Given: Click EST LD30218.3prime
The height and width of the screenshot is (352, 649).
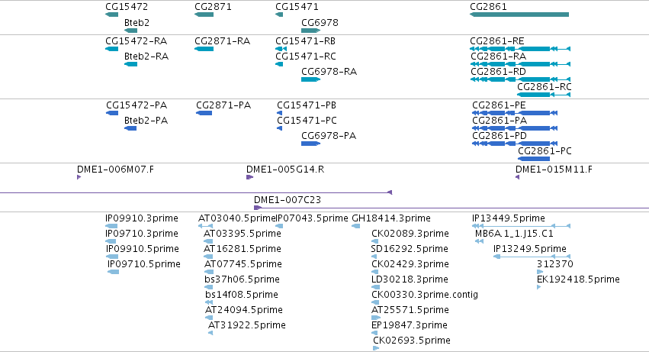Looking at the screenshot, I should tap(375, 288).
